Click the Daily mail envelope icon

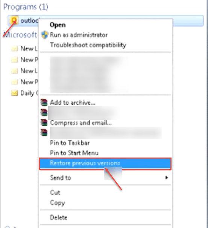14,93
